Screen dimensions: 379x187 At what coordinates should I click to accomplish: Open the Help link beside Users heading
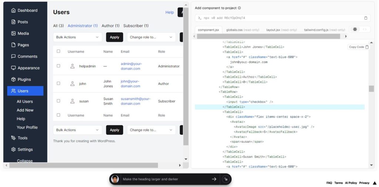click(170, 12)
